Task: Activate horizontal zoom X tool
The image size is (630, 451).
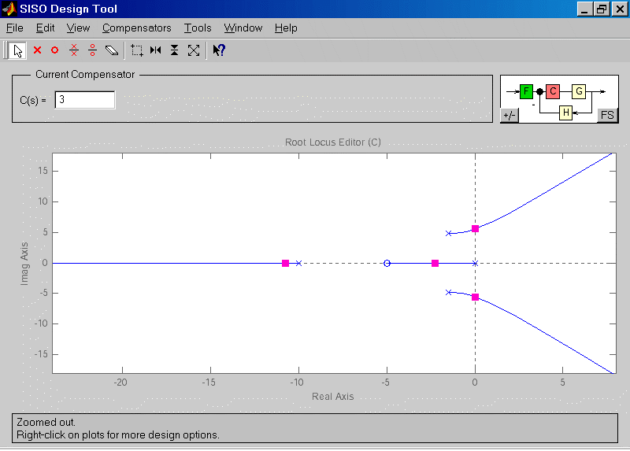Action: click(x=155, y=50)
